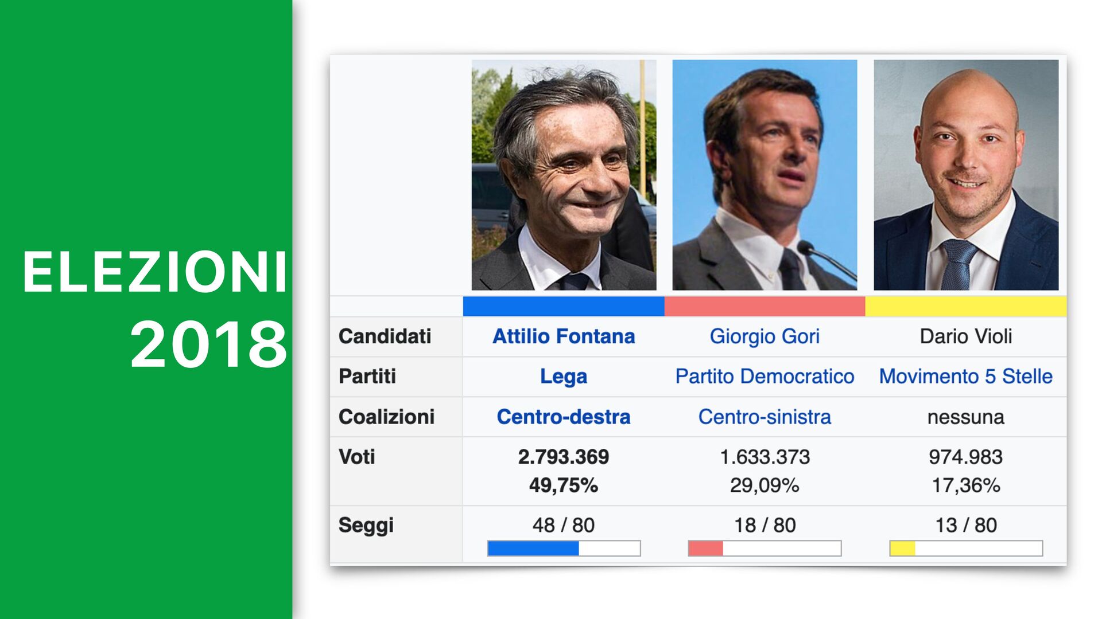
Task: Click the Centro-destra coalition link
Action: tap(563, 417)
